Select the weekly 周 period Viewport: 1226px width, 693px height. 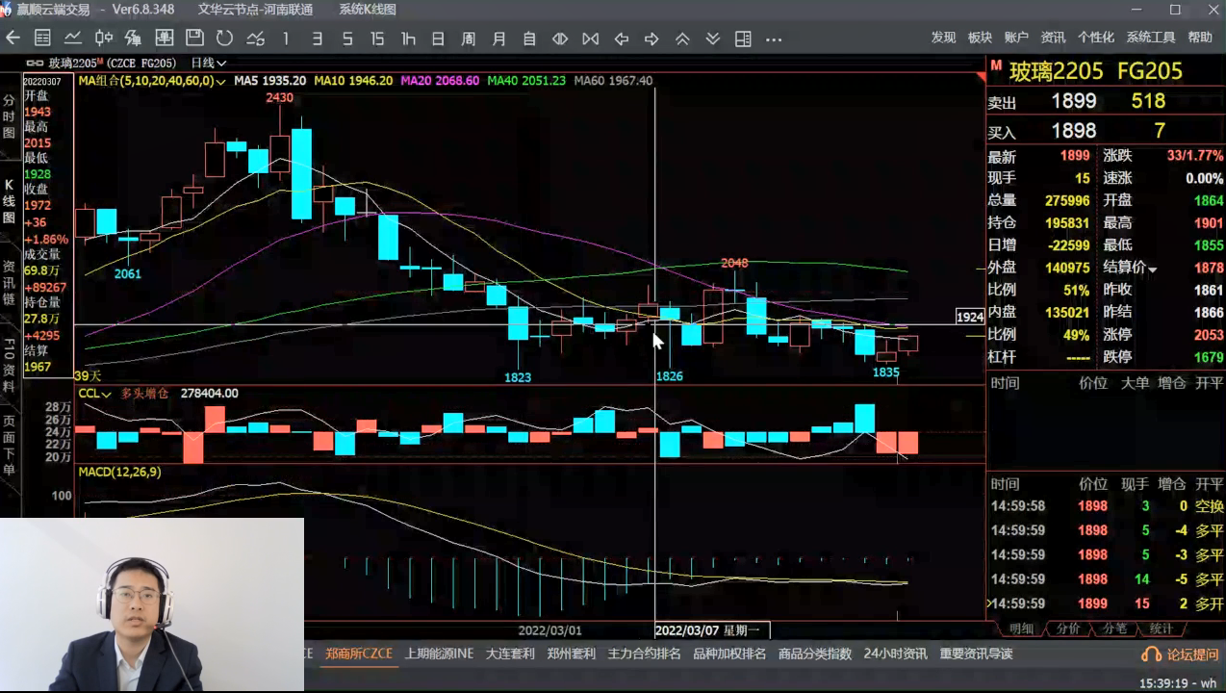click(468, 38)
